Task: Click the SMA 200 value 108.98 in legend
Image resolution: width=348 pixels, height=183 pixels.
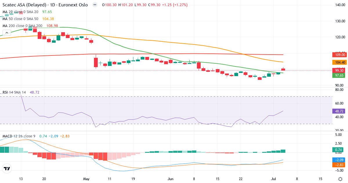Action: point(52,26)
